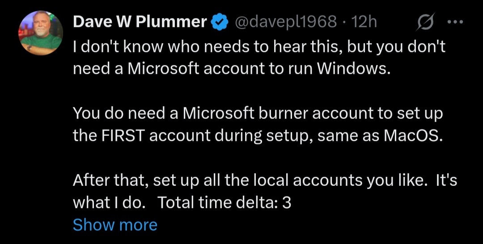The image size is (483, 244).
Task: Click the text "Total time delta: 3"
Action: click(225, 203)
